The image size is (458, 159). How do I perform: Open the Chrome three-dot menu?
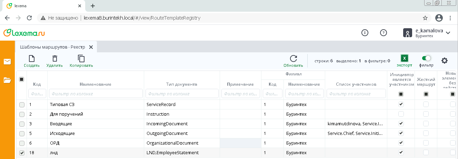[450, 18]
